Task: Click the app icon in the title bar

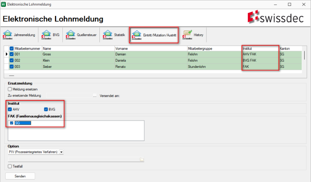Action: pyautogui.click(x=4, y=4)
